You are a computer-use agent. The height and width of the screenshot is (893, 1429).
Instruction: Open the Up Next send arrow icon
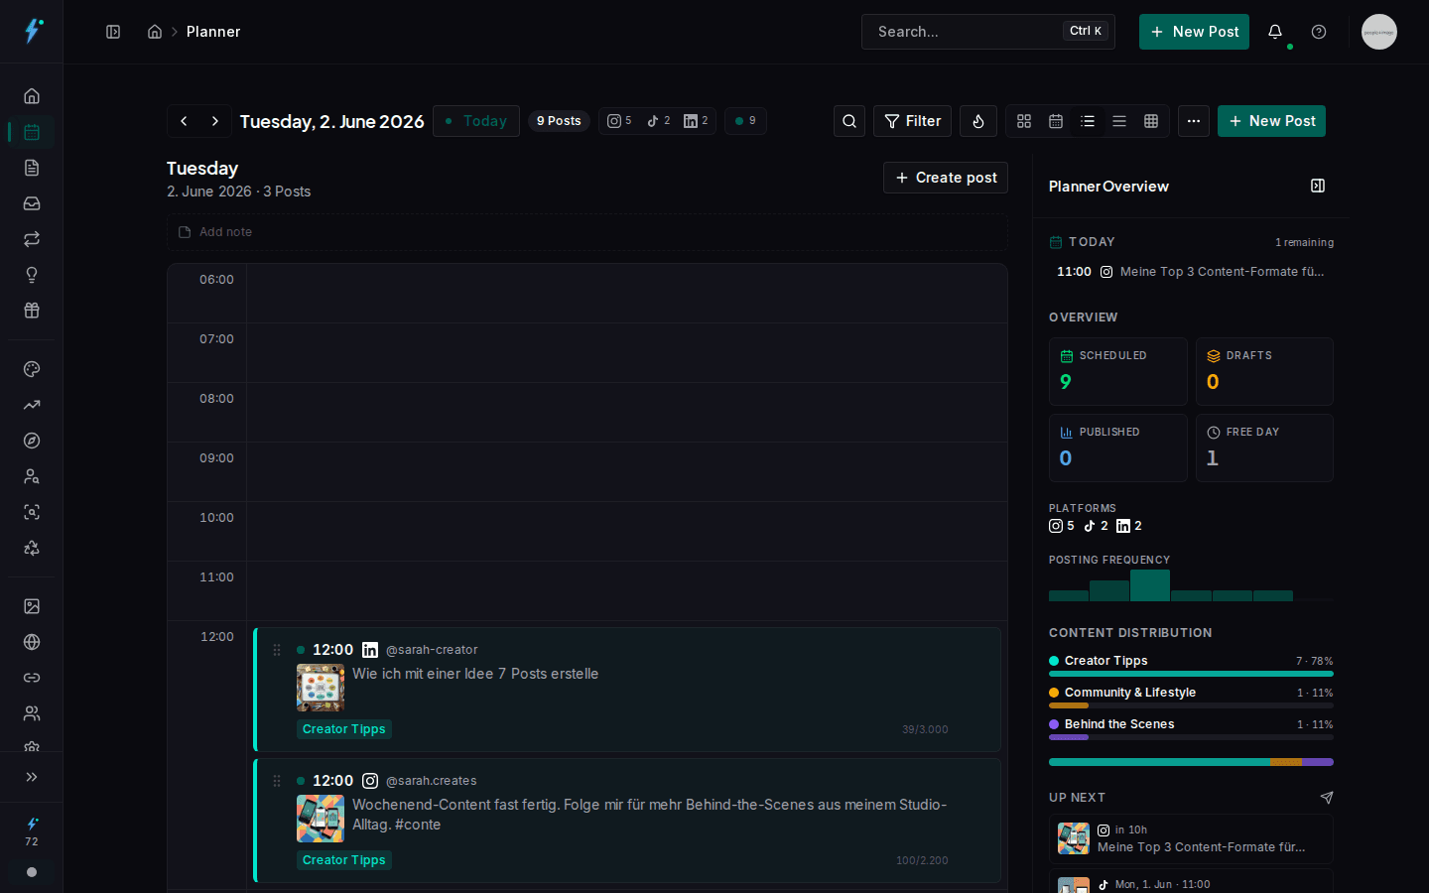pos(1327,798)
